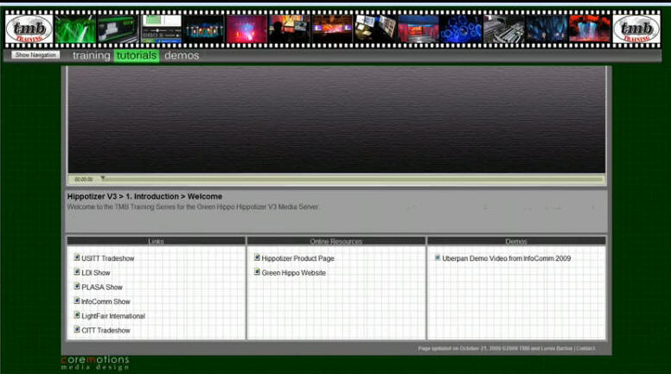This screenshot has width=671, height=374.
Task: Select the green laser beams filmstrip thumbnail
Action: [x=75, y=29]
